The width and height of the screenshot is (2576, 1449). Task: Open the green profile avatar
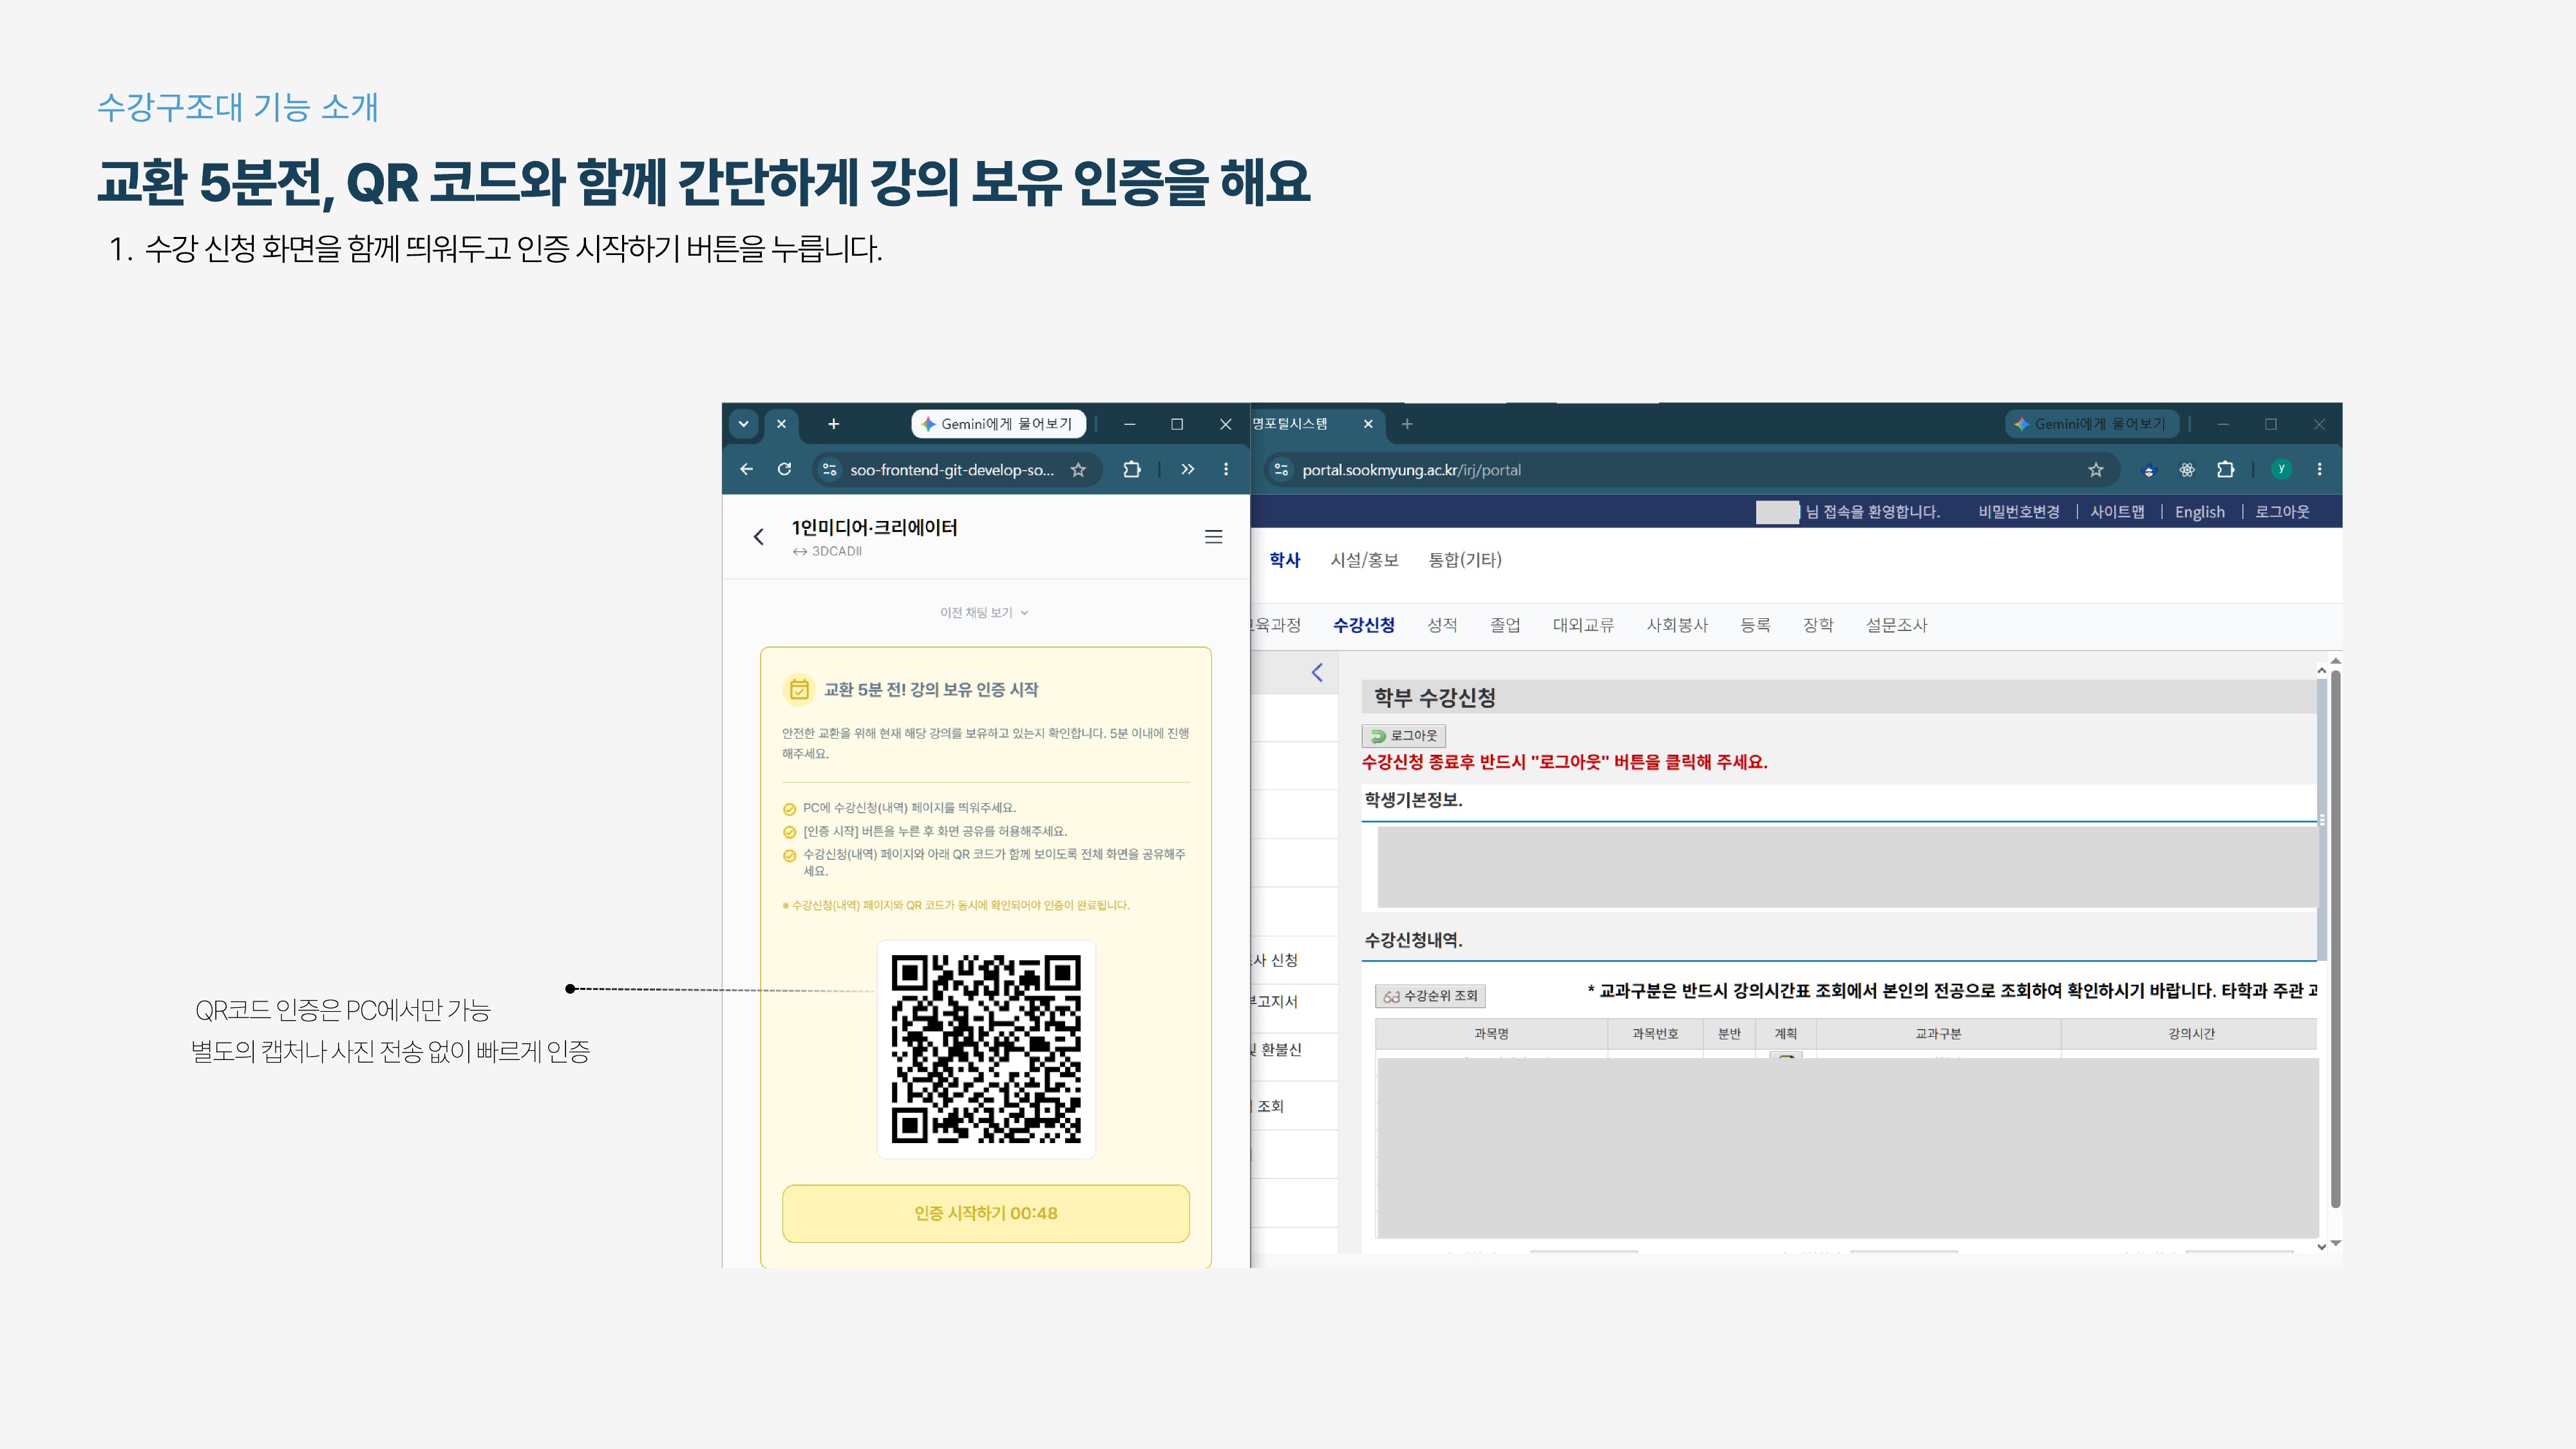[2281, 469]
